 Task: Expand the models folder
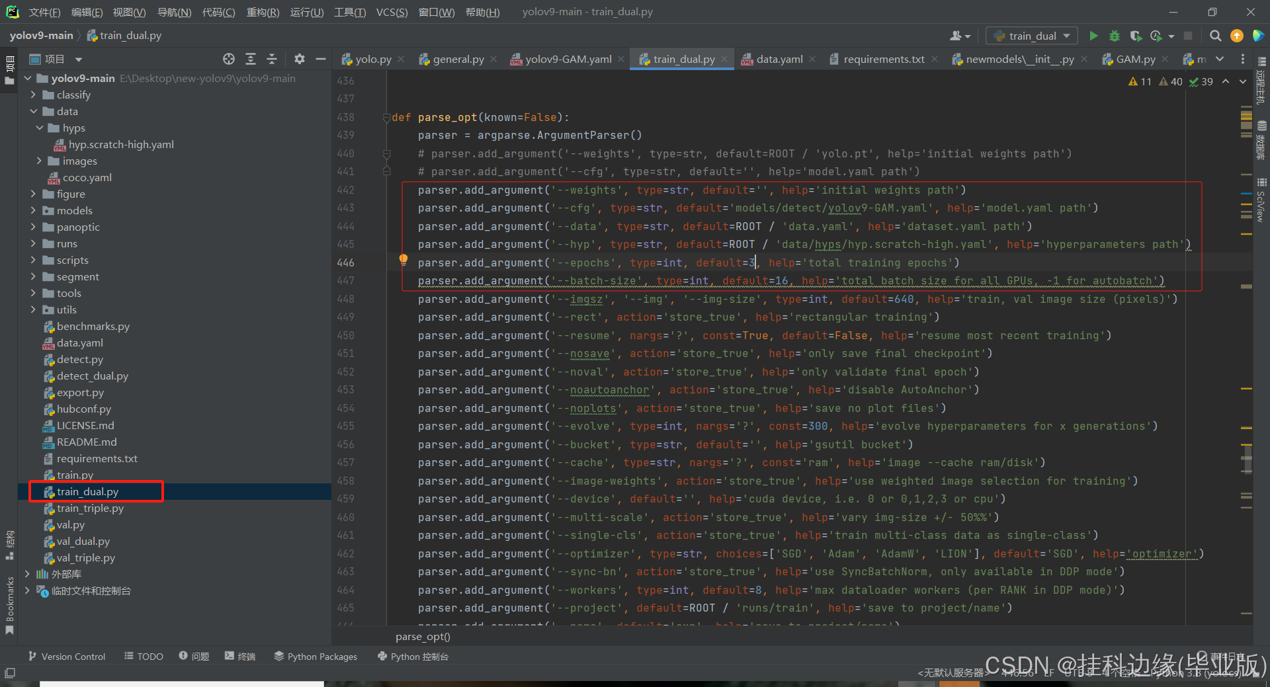pos(33,210)
